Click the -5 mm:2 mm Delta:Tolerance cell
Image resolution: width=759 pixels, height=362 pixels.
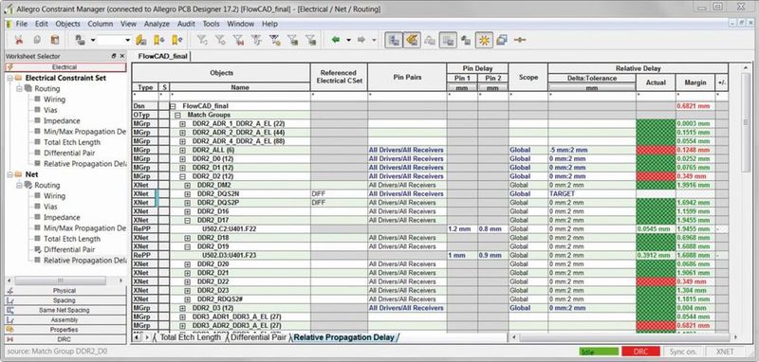591,150
